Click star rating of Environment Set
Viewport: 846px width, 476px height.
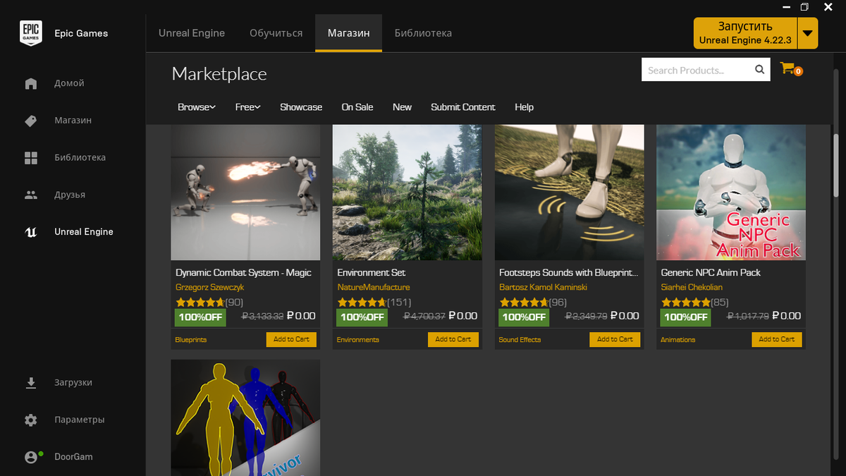362,302
